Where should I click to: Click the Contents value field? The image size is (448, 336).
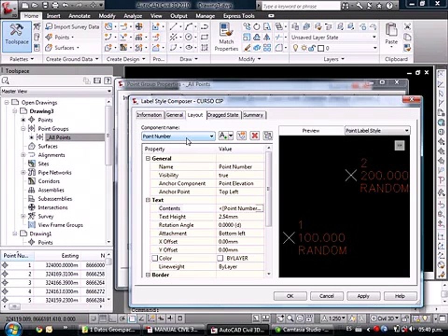pyautogui.click(x=241, y=208)
